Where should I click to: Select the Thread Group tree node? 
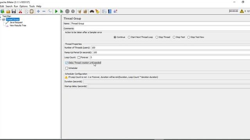(x=12, y=19)
